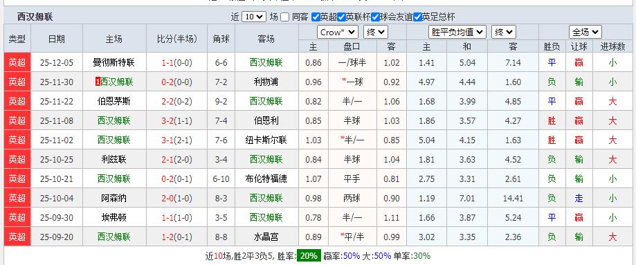This screenshot has width=636, height=265.
Task: Click 西汉姆联 home team on 25-09-20
Action: click(114, 237)
